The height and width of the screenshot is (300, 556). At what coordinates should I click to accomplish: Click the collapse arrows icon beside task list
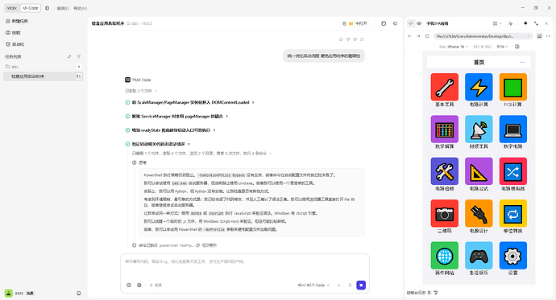[69, 56]
